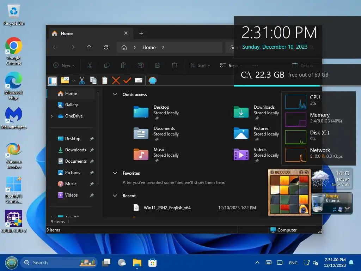
Task: Click the ENG language indicator
Action: [293, 263]
